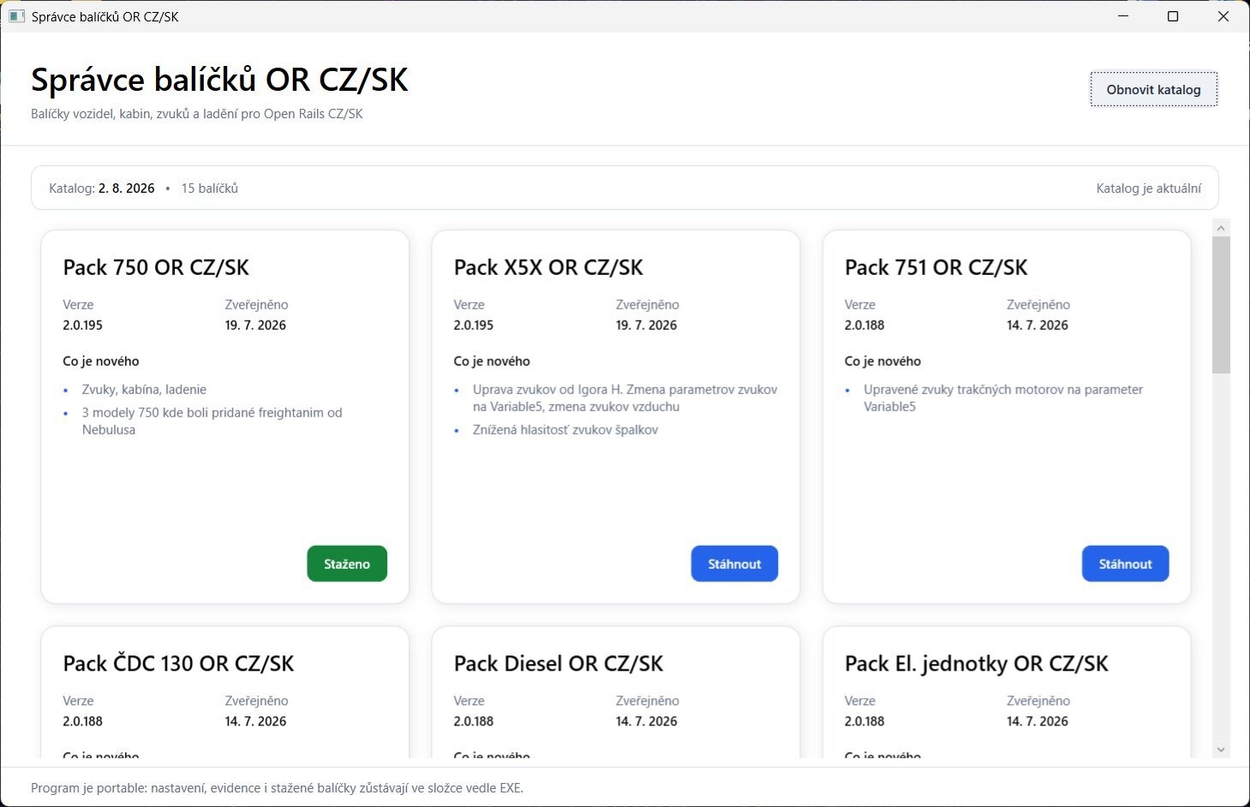
Task: Click version 2.0.195 of Pack X5X
Action: (474, 326)
